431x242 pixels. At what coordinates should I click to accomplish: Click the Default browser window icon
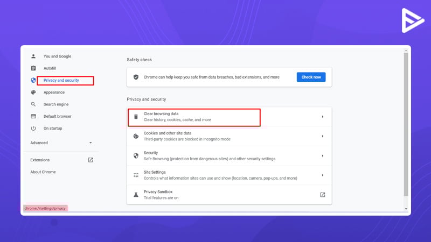33,116
